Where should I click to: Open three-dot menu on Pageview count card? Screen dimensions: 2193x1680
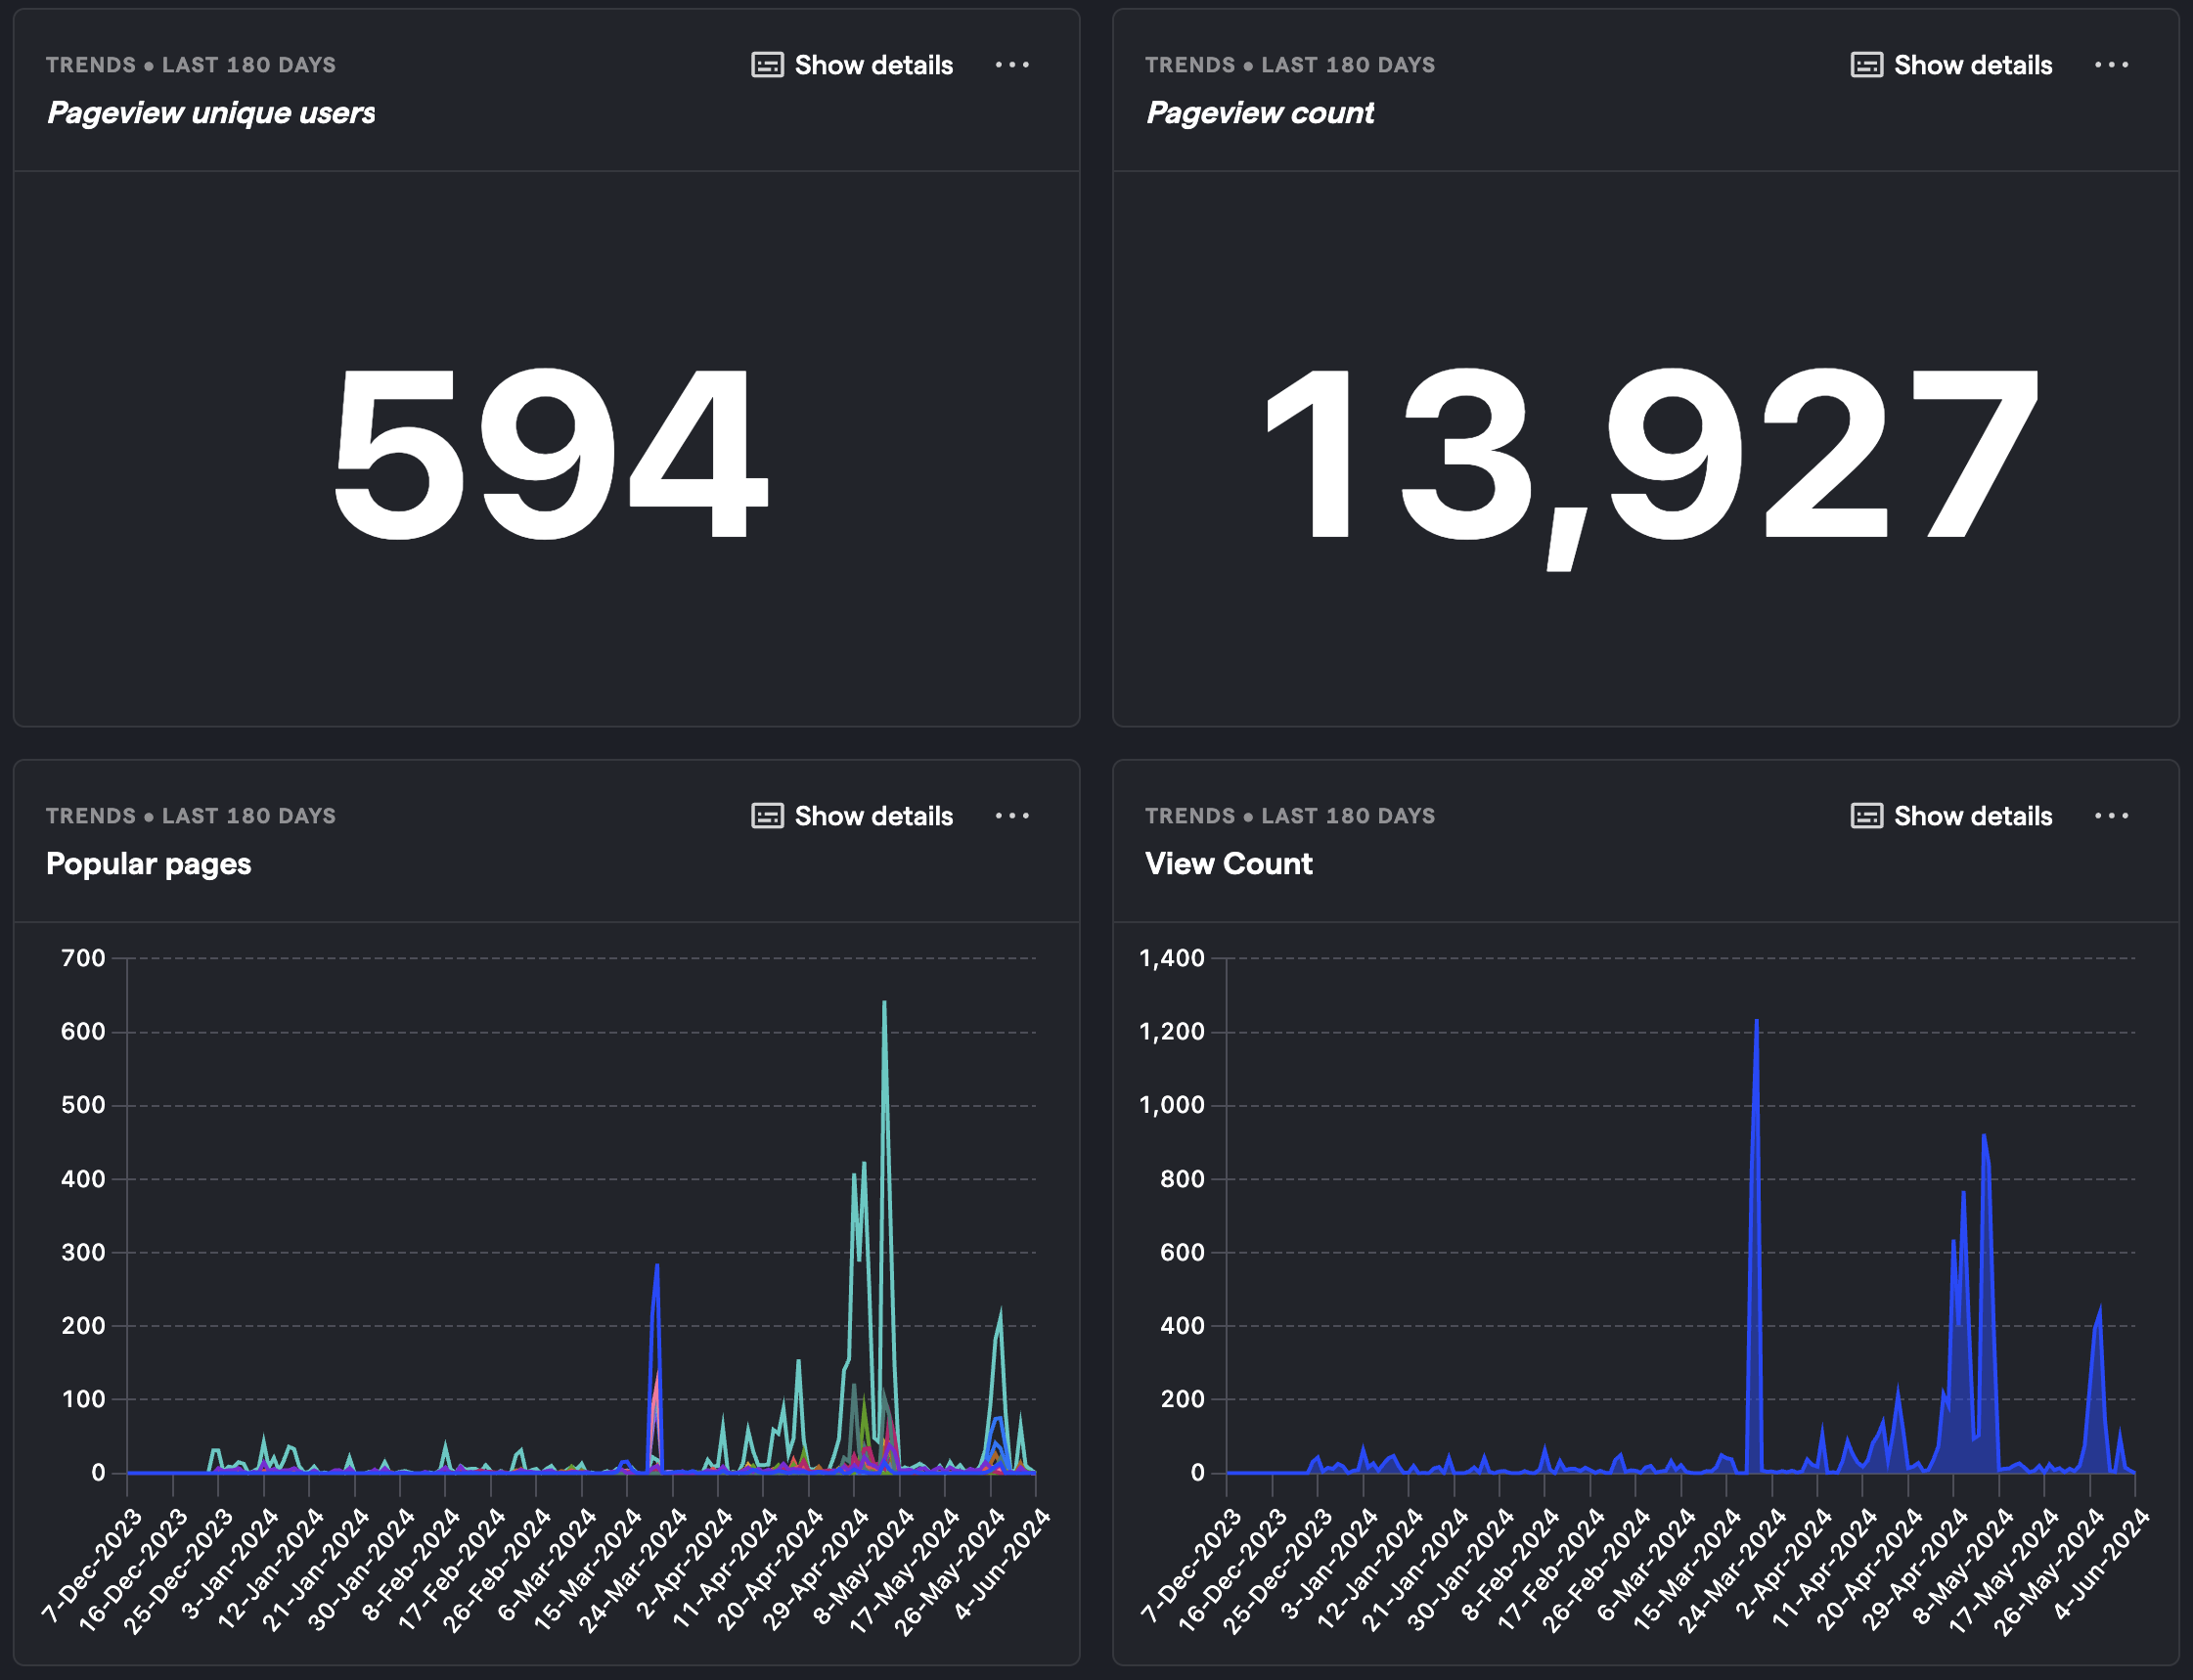(x=2111, y=65)
